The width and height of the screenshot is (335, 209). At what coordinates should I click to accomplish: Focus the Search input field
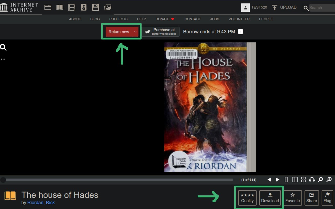click(x=322, y=8)
